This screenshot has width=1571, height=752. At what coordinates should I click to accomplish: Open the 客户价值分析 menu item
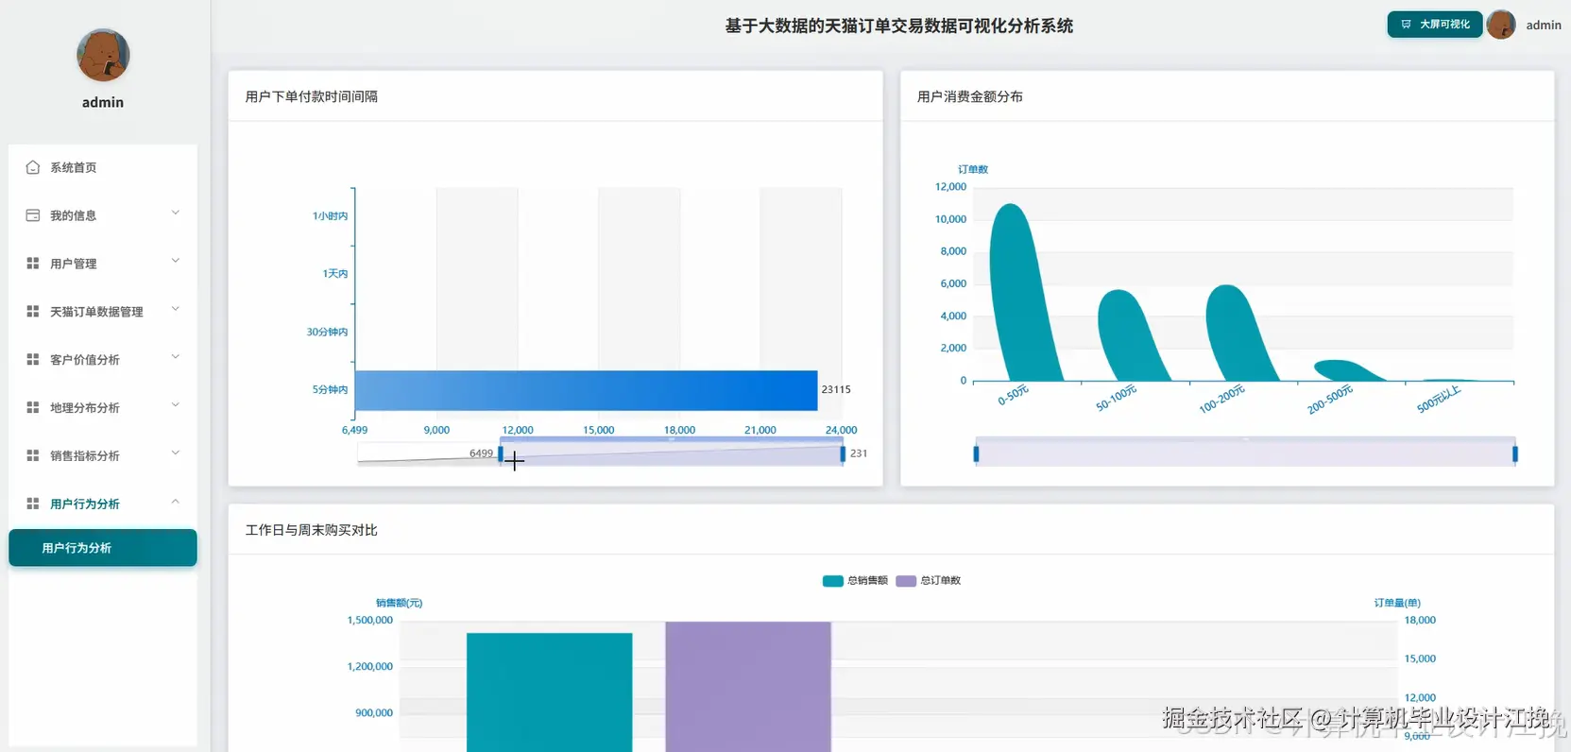click(x=103, y=360)
